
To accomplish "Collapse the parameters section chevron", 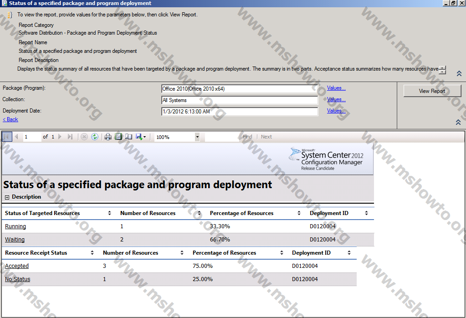I will (x=458, y=122).
